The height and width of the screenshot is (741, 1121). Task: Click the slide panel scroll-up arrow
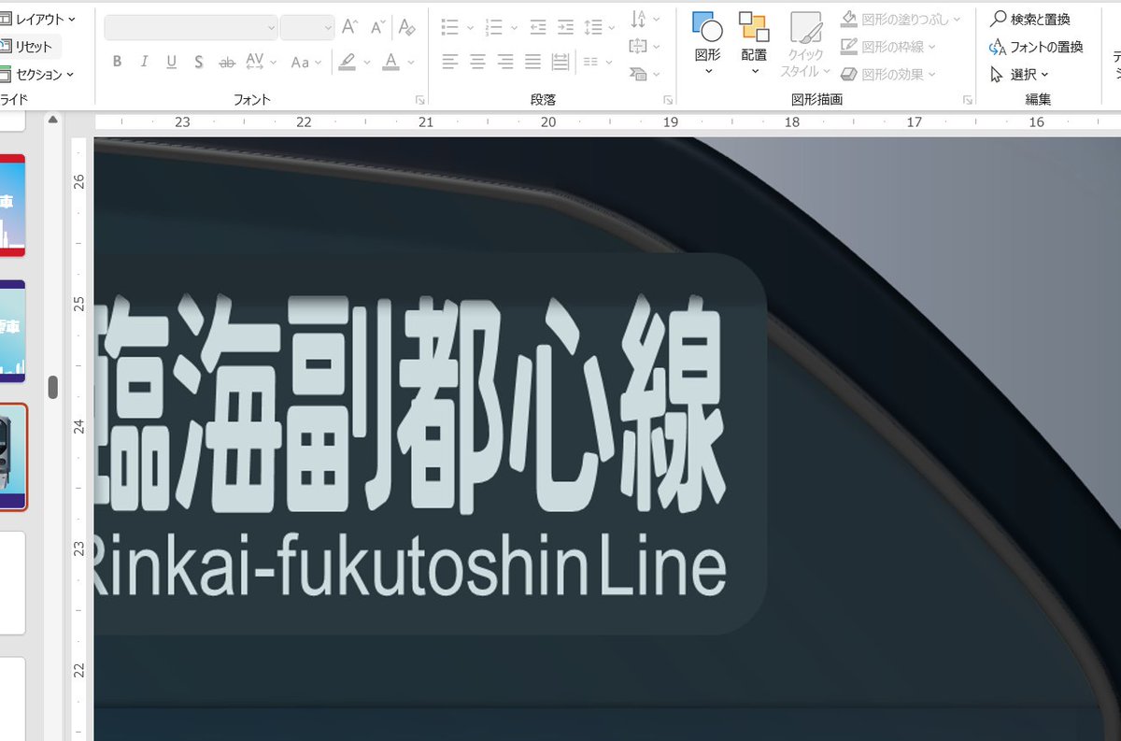tap(53, 120)
